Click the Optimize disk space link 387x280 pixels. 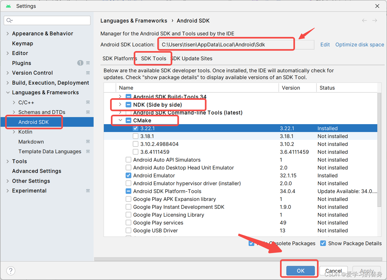click(360, 44)
